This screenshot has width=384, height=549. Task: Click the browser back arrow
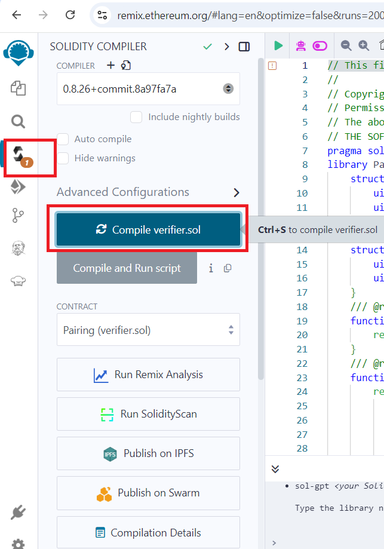click(17, 15)
